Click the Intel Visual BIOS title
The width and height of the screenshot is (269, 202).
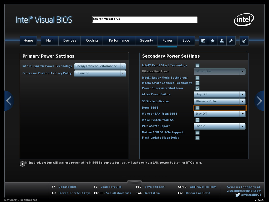44,20
